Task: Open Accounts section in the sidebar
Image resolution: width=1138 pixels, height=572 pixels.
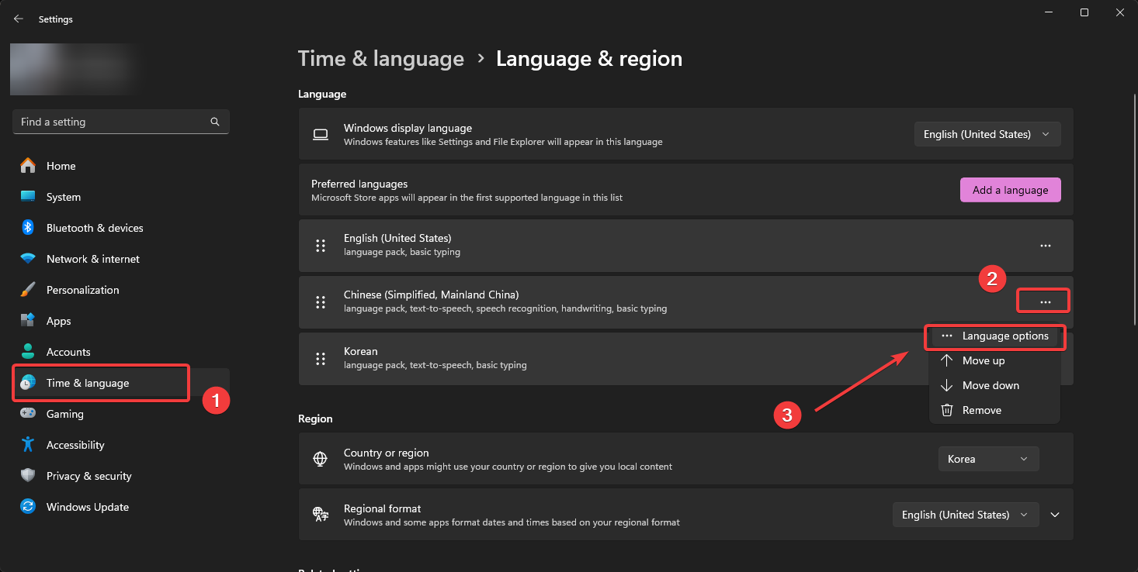Action: click(120, 352)
